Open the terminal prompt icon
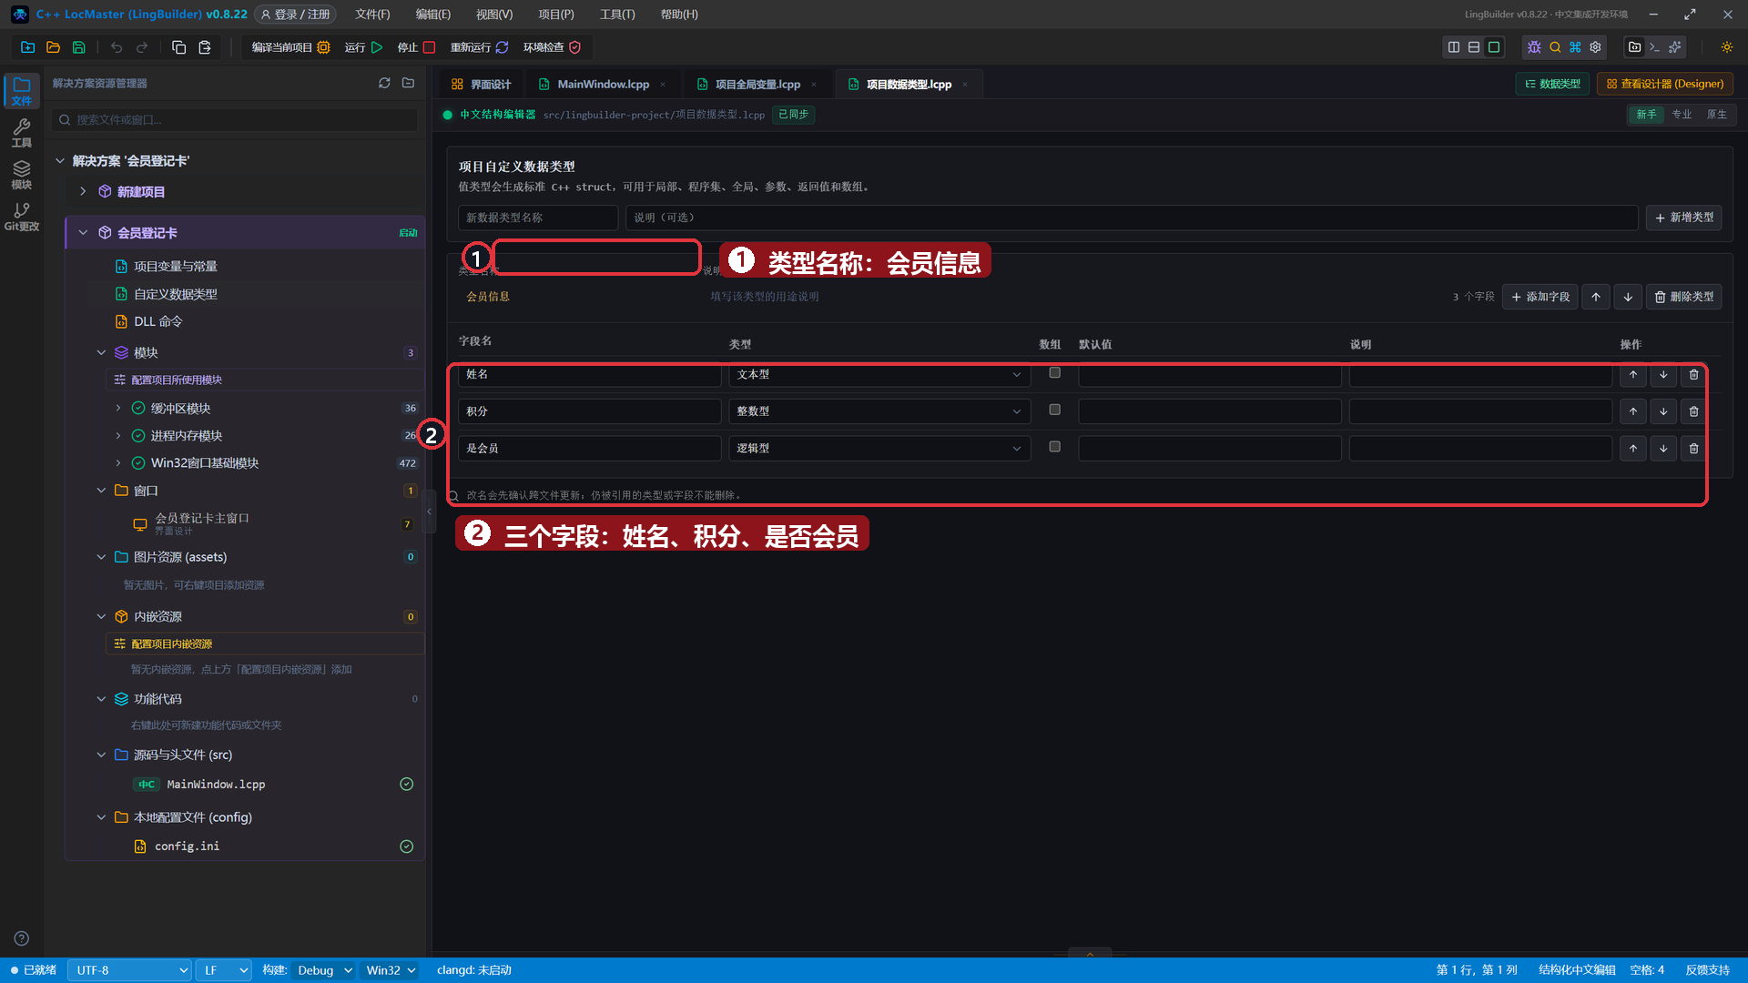The width and height of the screenshot is (1748, 983). 1655,47
